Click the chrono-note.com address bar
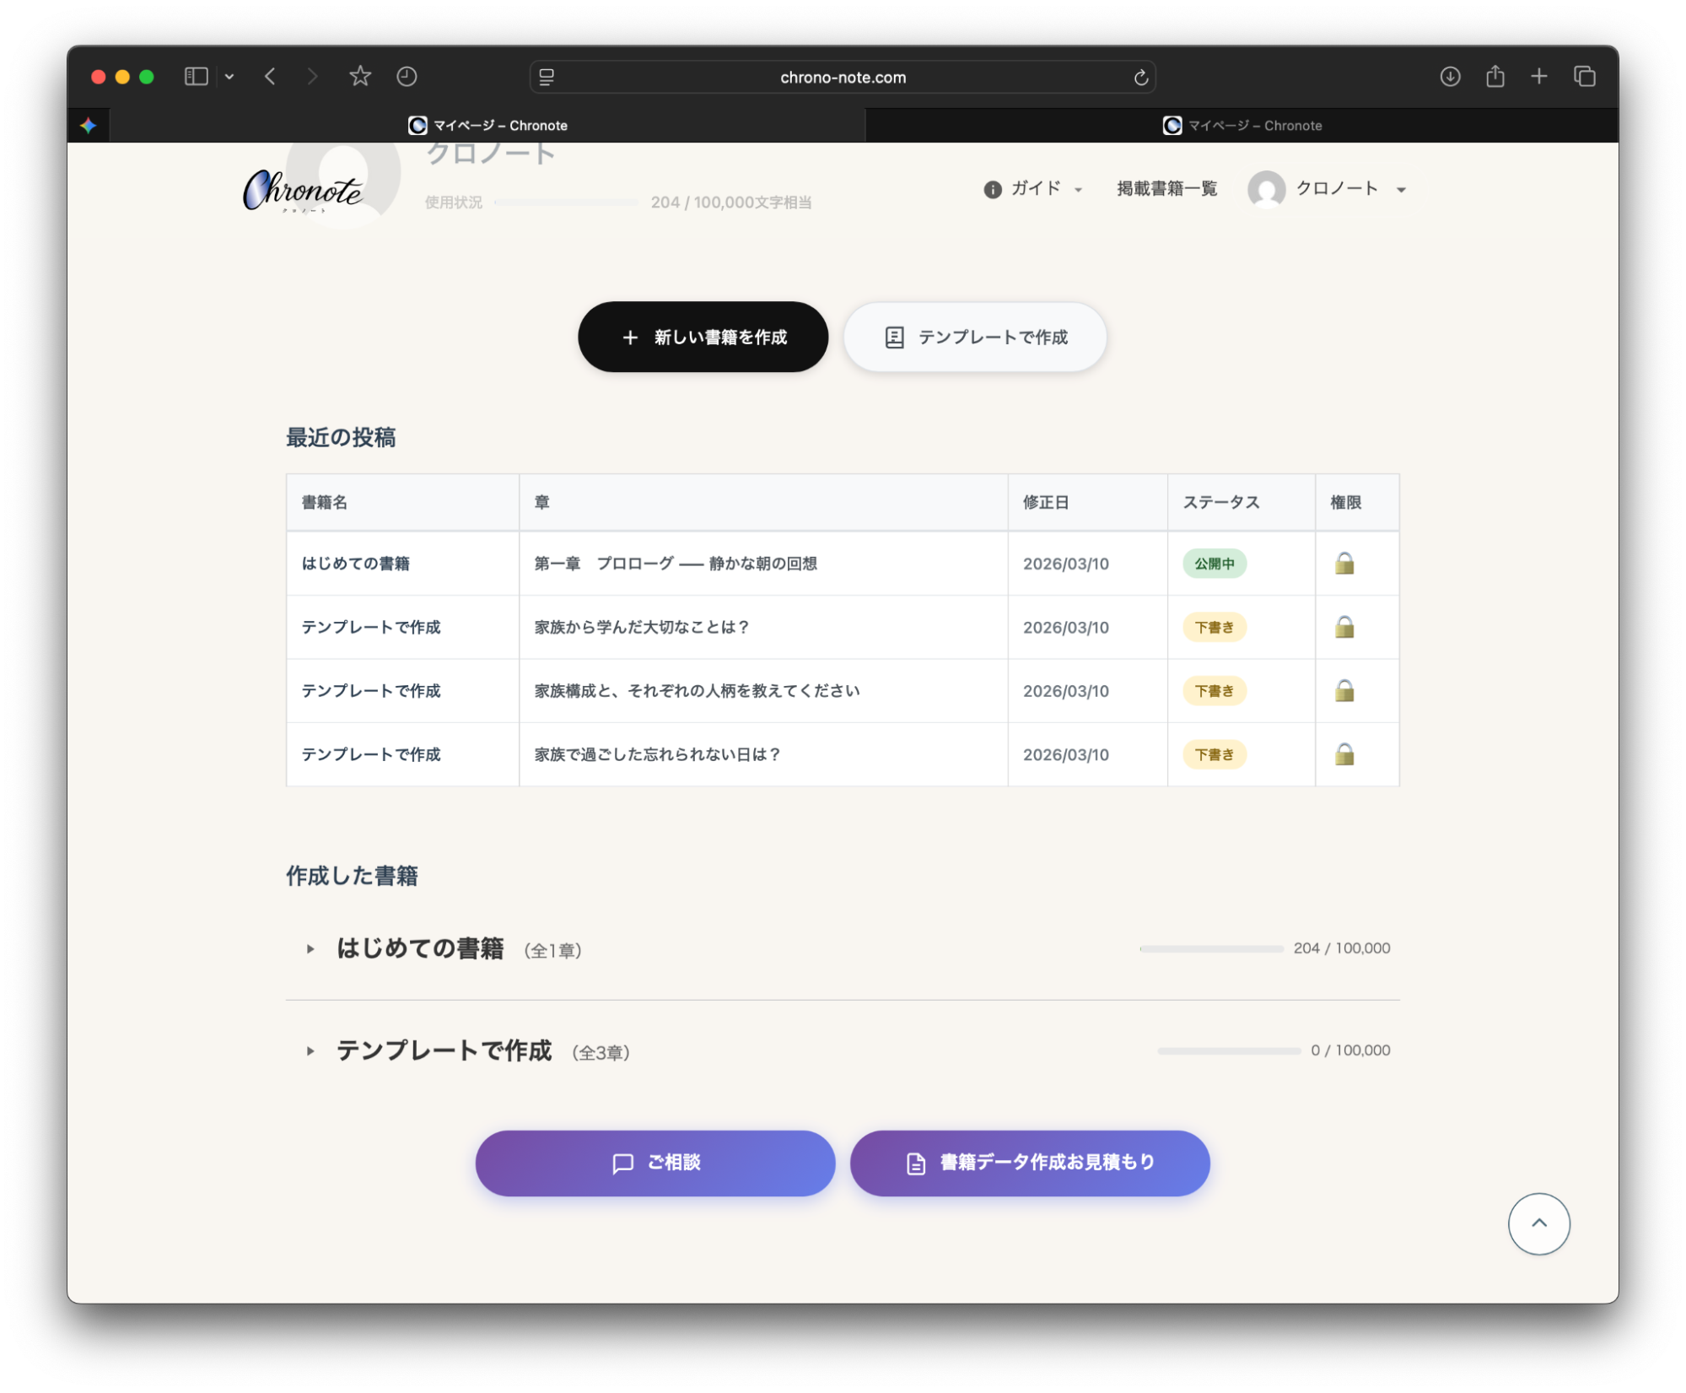This screenshot has width=1686, height=1393. [843, 77]
